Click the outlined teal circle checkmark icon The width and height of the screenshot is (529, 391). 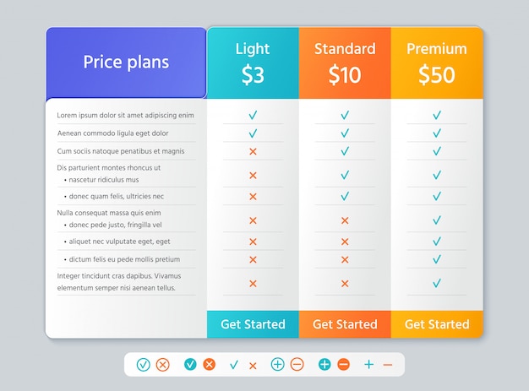143,365
